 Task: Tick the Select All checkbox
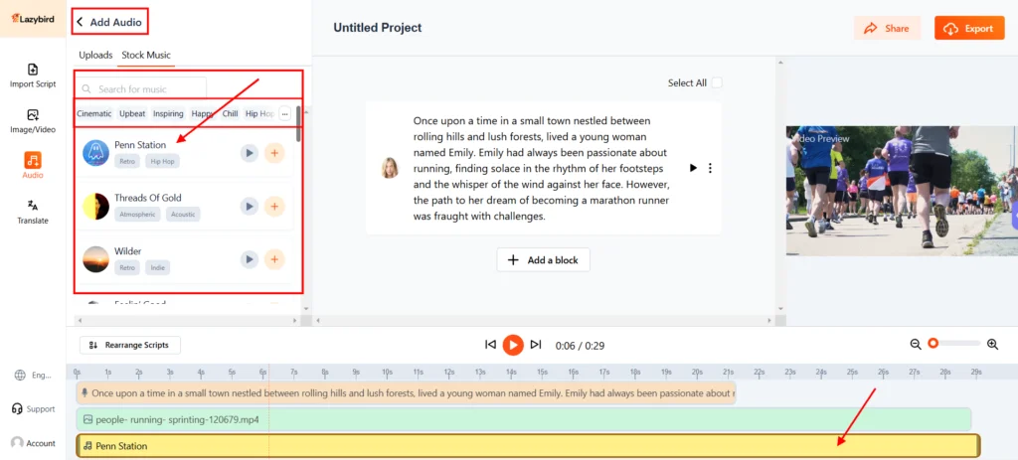click(717, 83)
